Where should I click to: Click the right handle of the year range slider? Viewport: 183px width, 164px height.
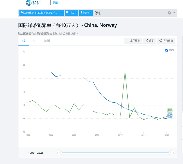171,153
